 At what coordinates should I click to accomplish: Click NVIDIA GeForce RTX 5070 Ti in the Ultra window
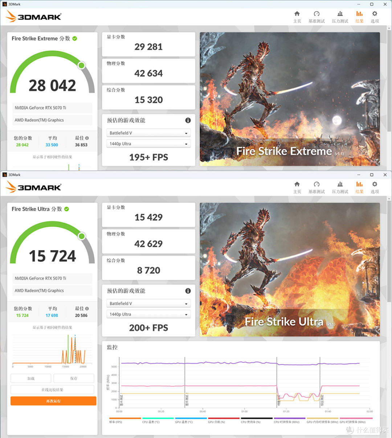[52, 278]
